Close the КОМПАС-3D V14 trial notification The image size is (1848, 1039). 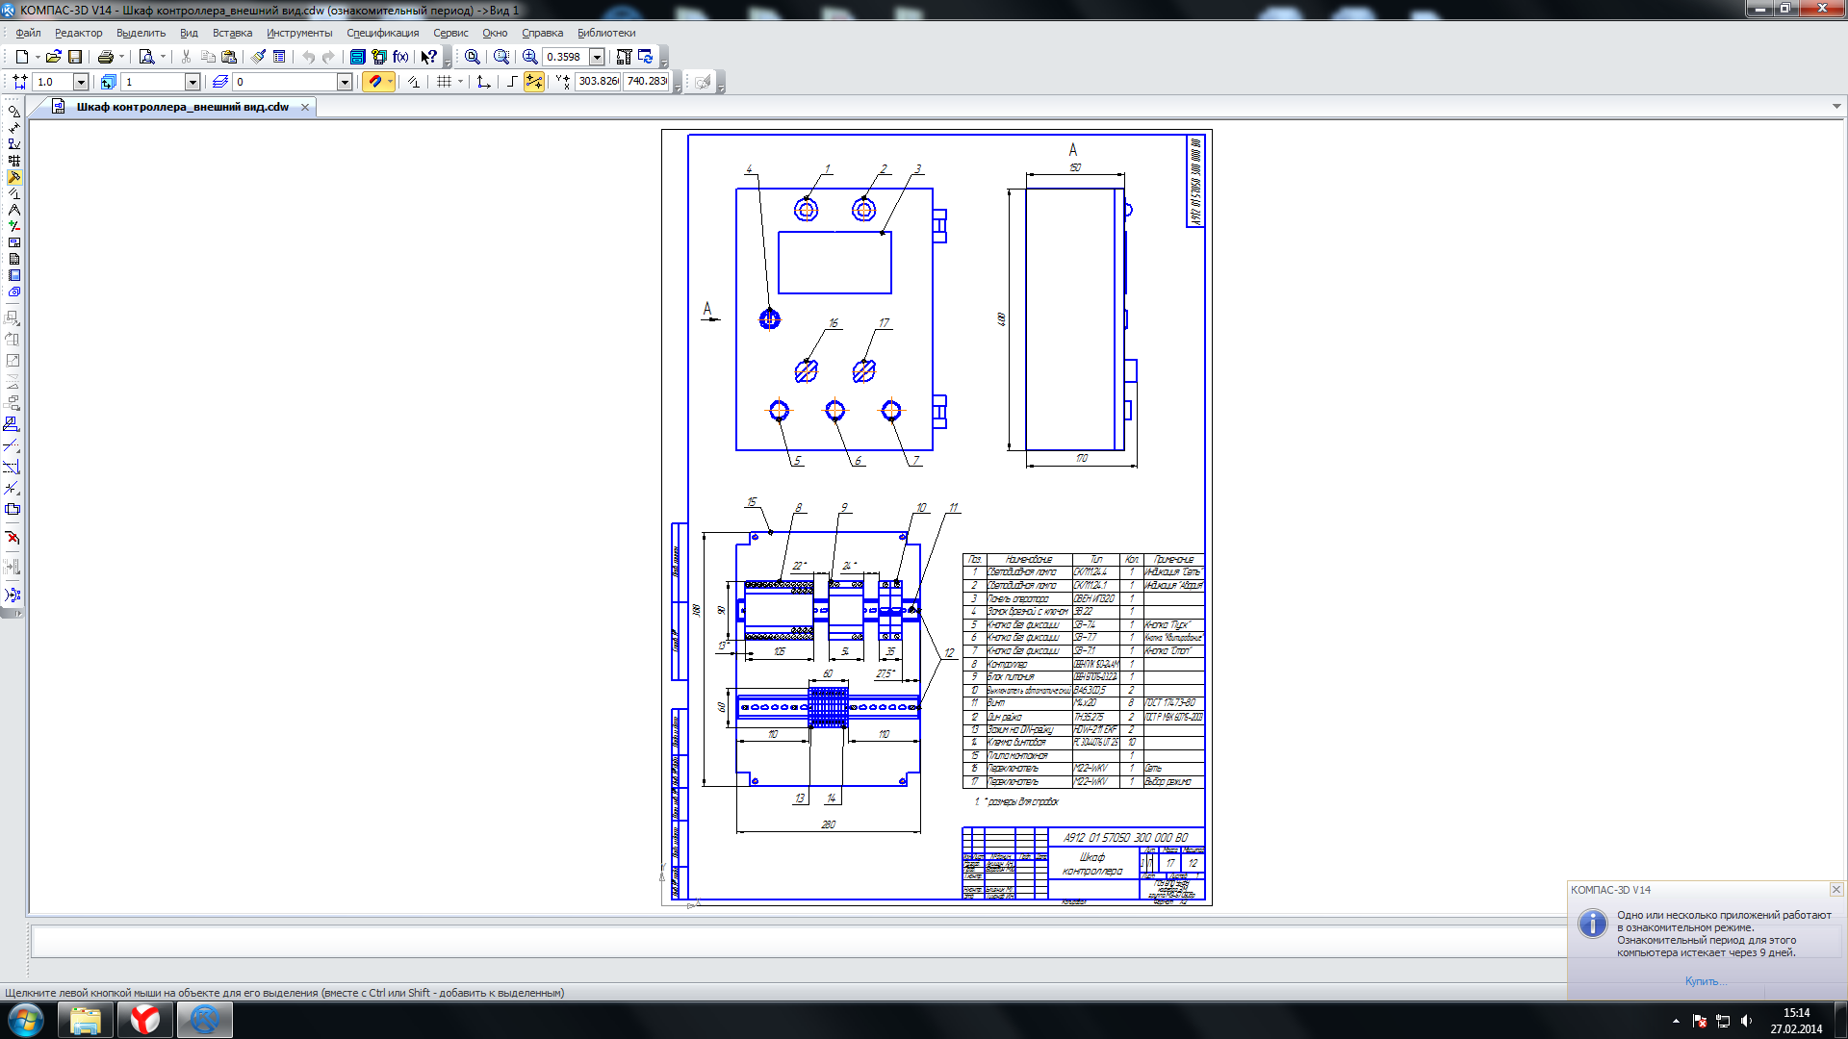pyautogui.click(x=1835, y=890)
